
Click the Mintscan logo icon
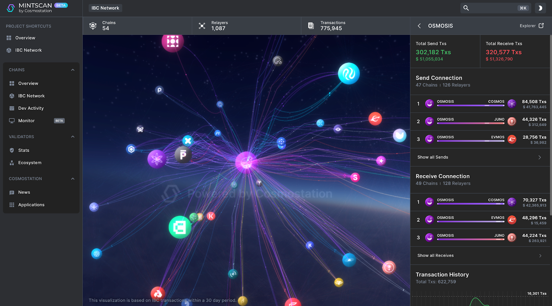[x=11, y=8]
